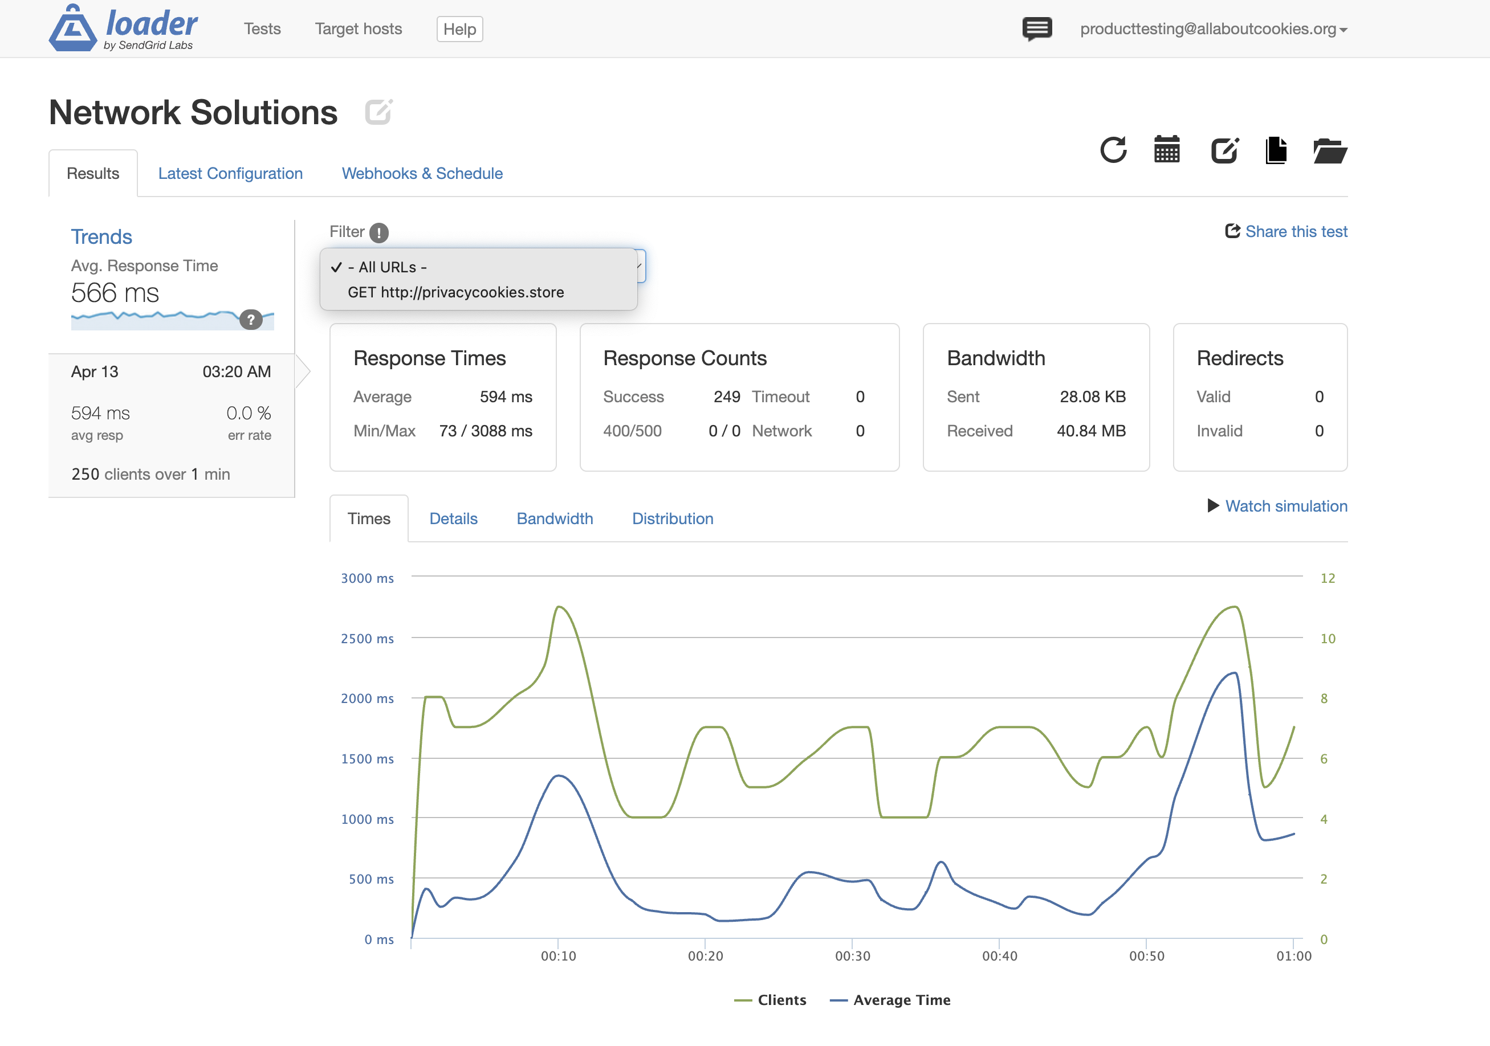Click '250 clients over 1 min' text
Screen dimensions: 1490x1046
tap(150, 474)
